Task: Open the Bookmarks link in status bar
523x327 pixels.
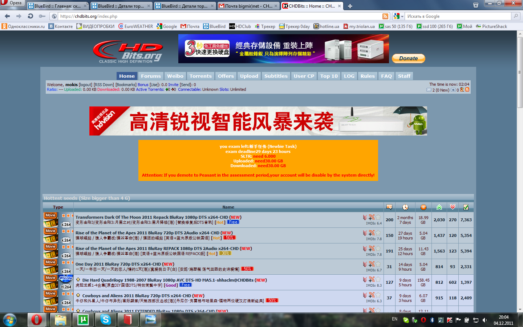Action: 126,85
